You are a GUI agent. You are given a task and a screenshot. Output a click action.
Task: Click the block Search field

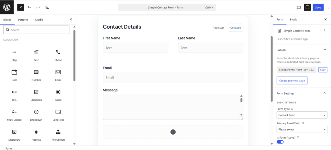(x=36, y=30)
